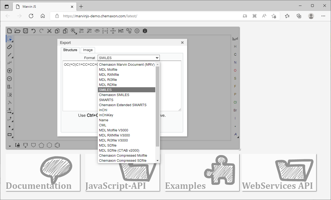The image size is (331, 200).
Task: Undo with the curved arrow icon
Action: pos(33,31)
